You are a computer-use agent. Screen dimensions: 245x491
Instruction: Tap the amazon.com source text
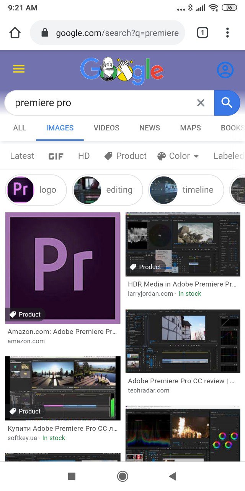[x=26, y=341]
